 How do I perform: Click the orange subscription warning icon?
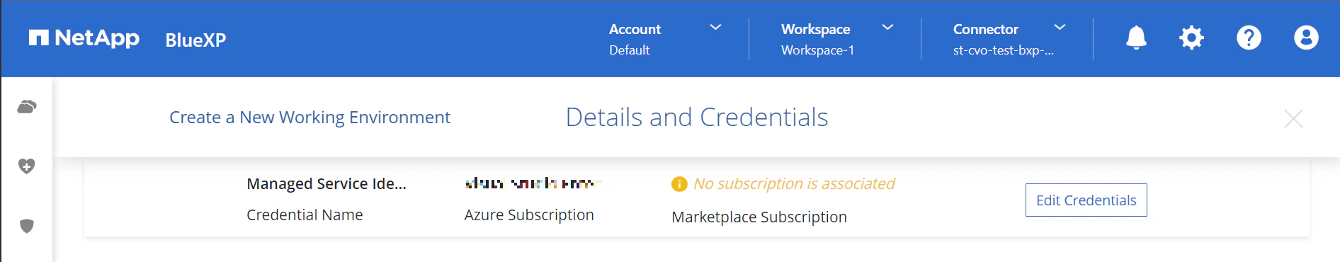coord(679,184)
